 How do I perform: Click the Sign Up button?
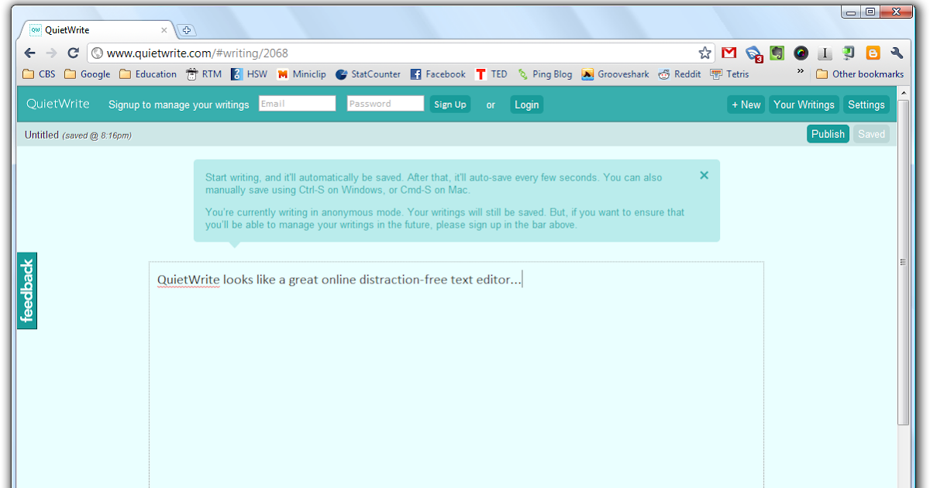coord(450,105)
